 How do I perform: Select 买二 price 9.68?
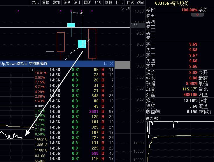pos(193,50)
